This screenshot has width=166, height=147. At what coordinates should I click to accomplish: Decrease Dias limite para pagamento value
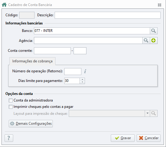82,82
